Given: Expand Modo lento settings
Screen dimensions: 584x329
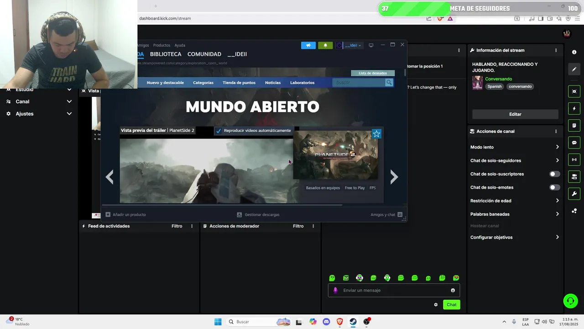Looking at the screenshot, I should [515, 147].
